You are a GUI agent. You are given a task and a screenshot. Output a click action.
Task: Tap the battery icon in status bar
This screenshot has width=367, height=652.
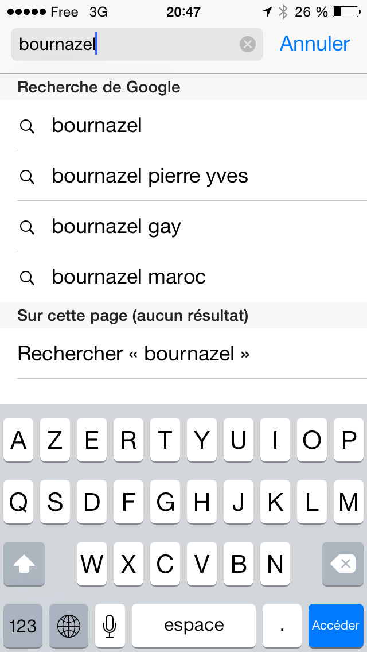click(x=344, y=11)
